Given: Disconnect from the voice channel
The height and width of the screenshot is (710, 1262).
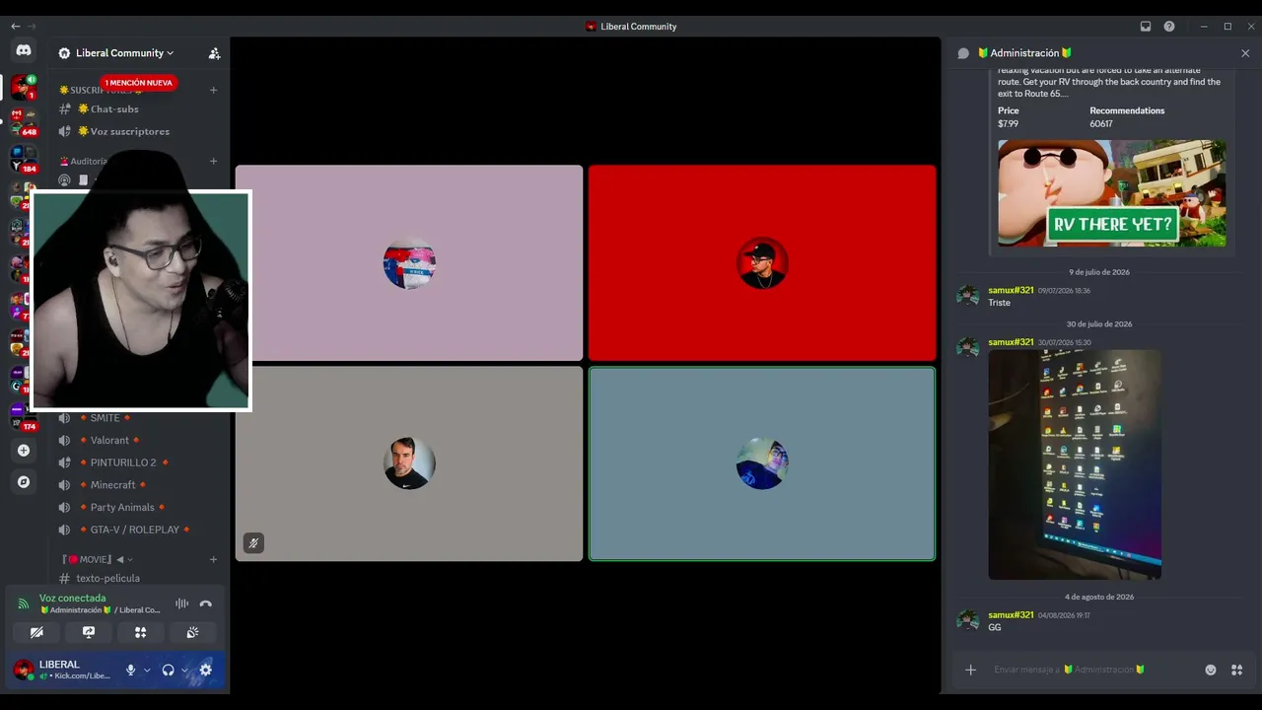Looking at the screenshot, I should (x=205, y=603).
